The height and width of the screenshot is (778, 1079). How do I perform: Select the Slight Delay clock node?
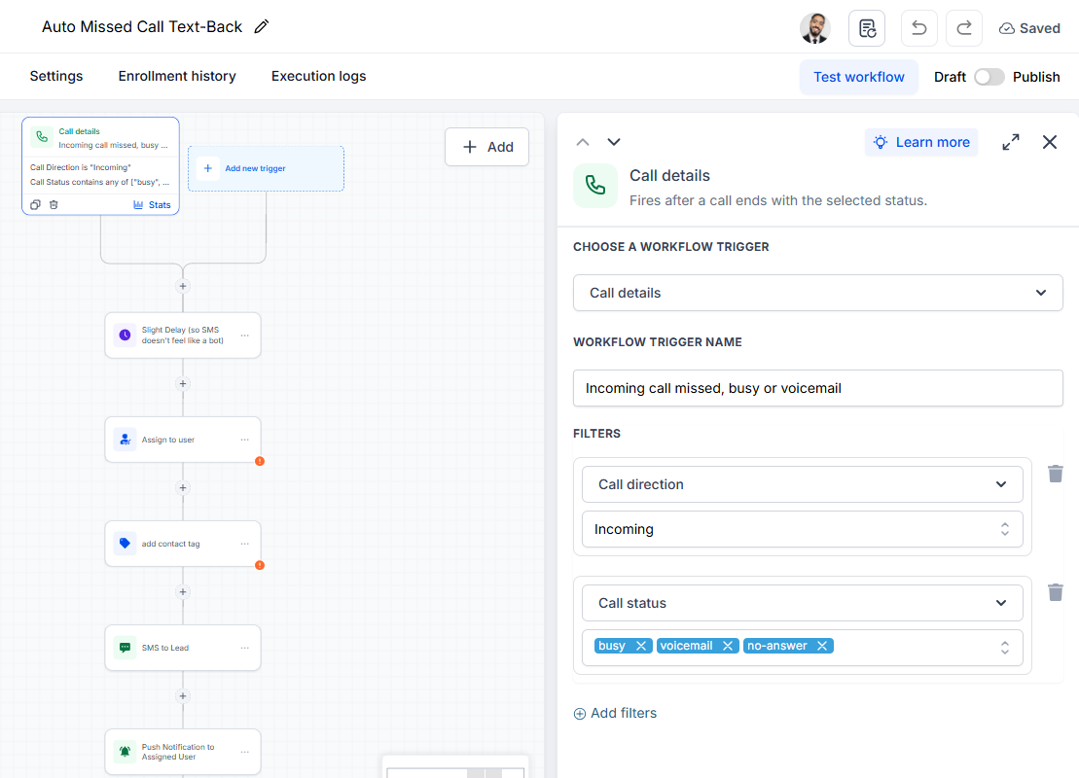click(x=182, y=335)
